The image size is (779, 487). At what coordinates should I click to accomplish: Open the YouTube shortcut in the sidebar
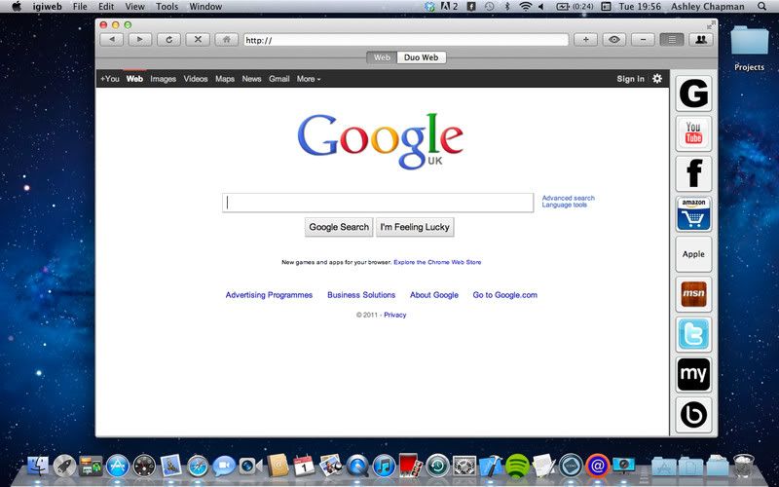[693, 133]
